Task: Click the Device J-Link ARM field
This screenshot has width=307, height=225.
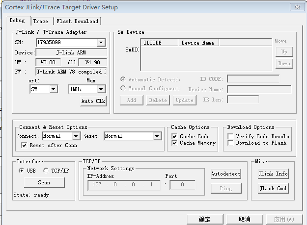Action: 71,52
